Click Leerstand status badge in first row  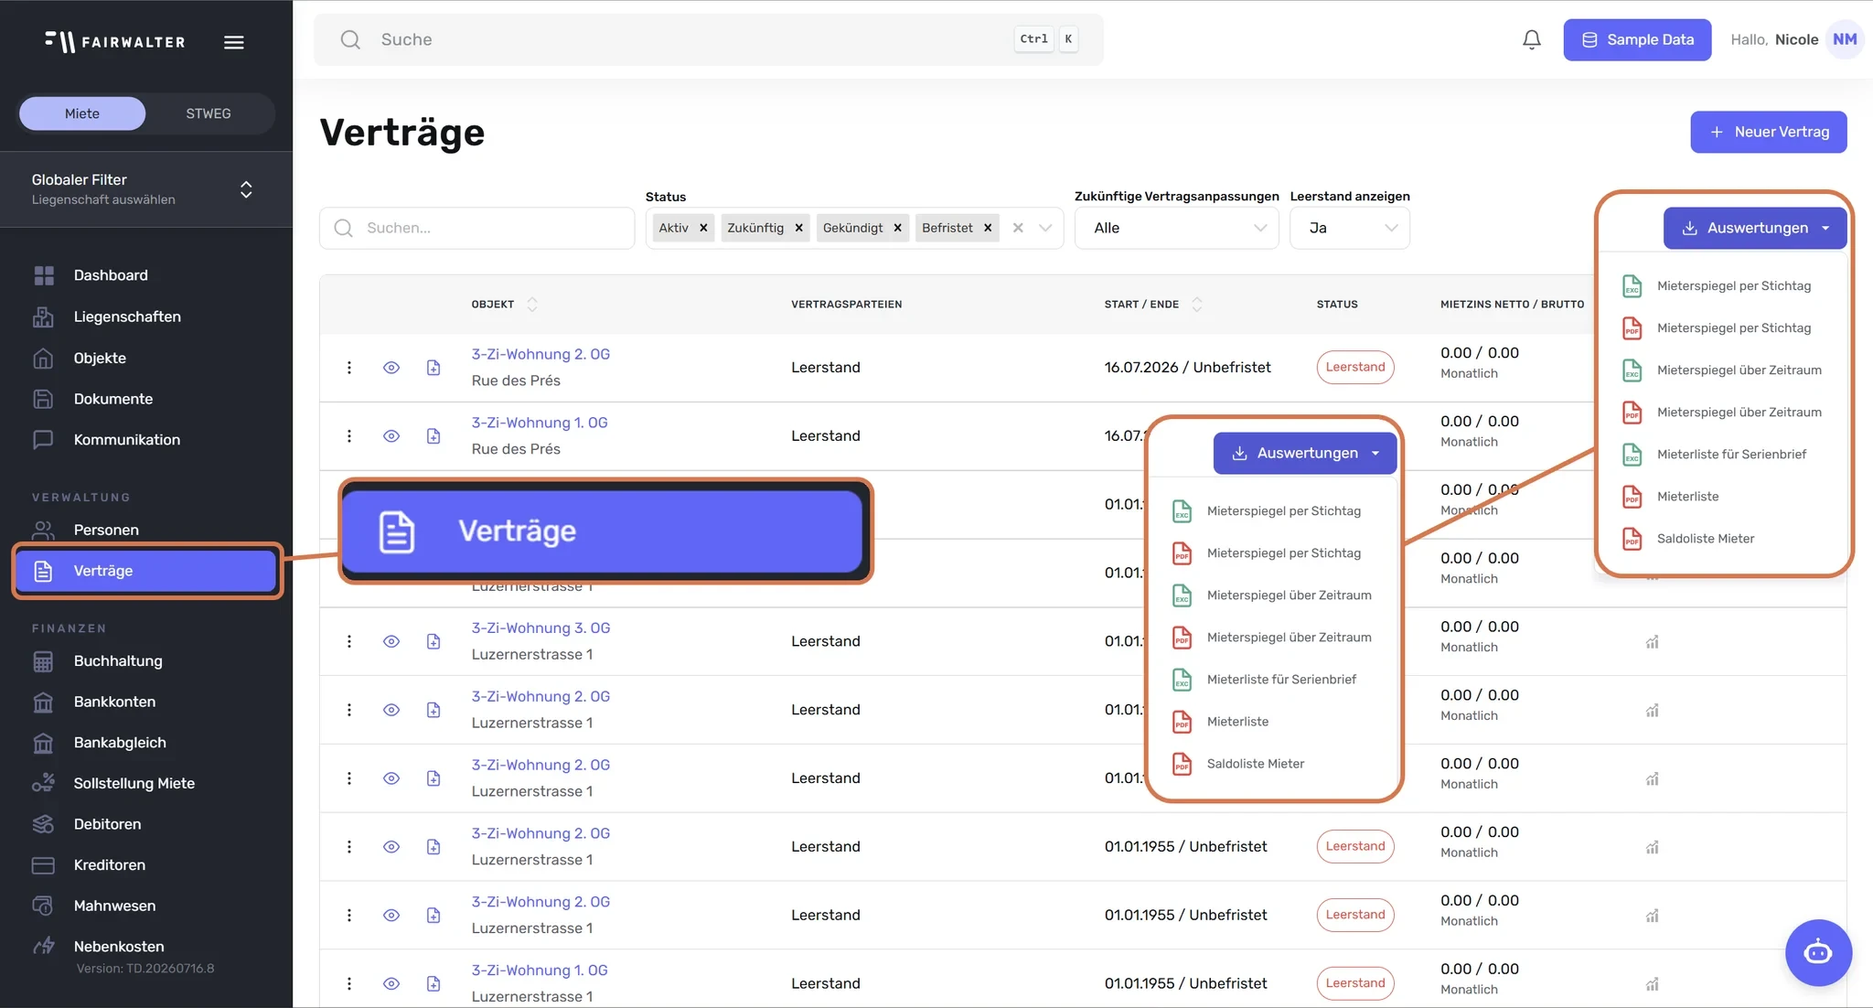pos(1355,367)
